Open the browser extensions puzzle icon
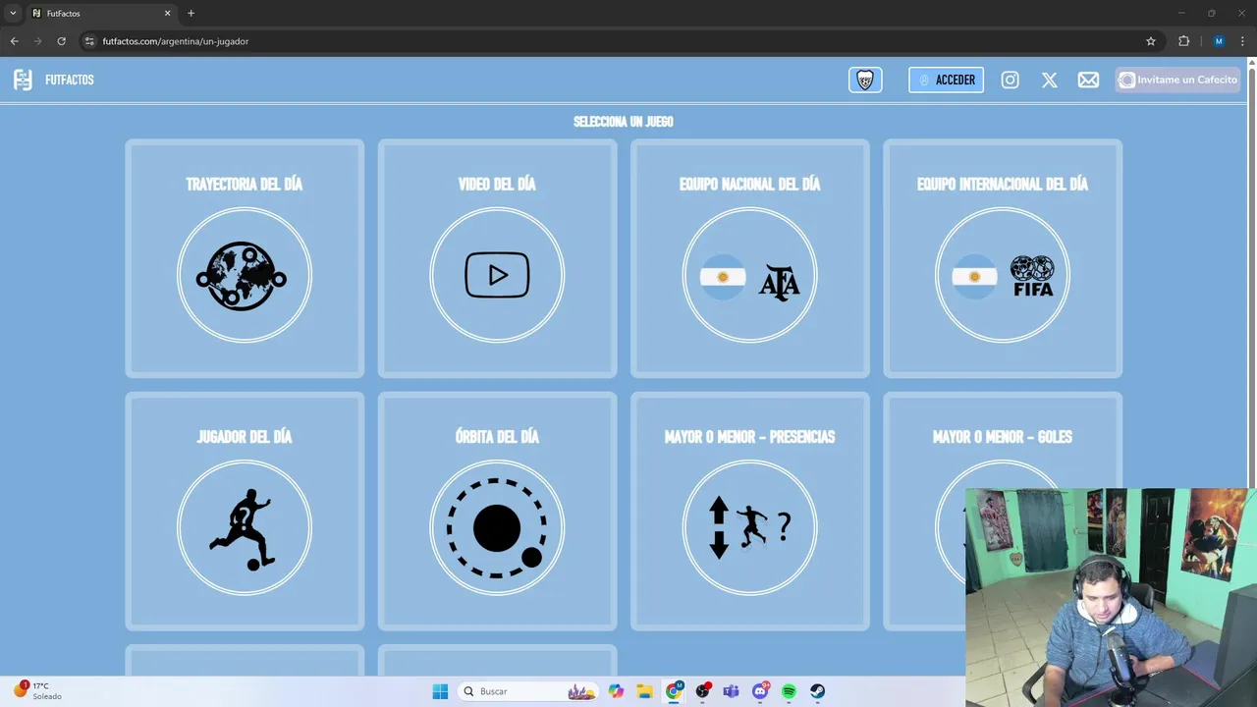Screen dimensions: 1257x707 (x=1183, y=41)
